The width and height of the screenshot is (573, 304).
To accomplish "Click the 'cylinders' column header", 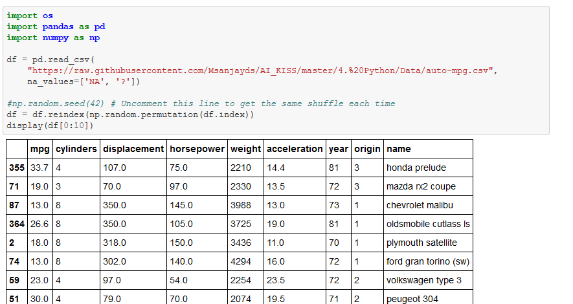I will pyautogui.click(x=76, y=149).
